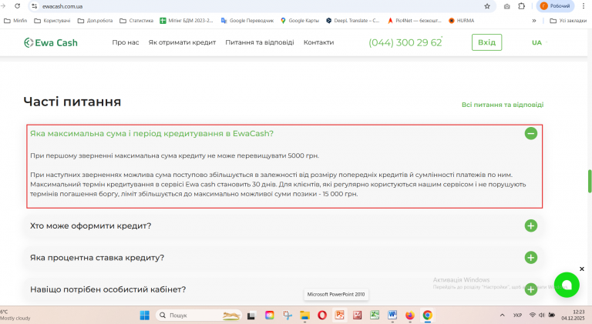The width and height of the screenshot is (592, 324).
Task: Collapse the maximum loan amount question
Action: pyautogui.click(x=531, y=133)
